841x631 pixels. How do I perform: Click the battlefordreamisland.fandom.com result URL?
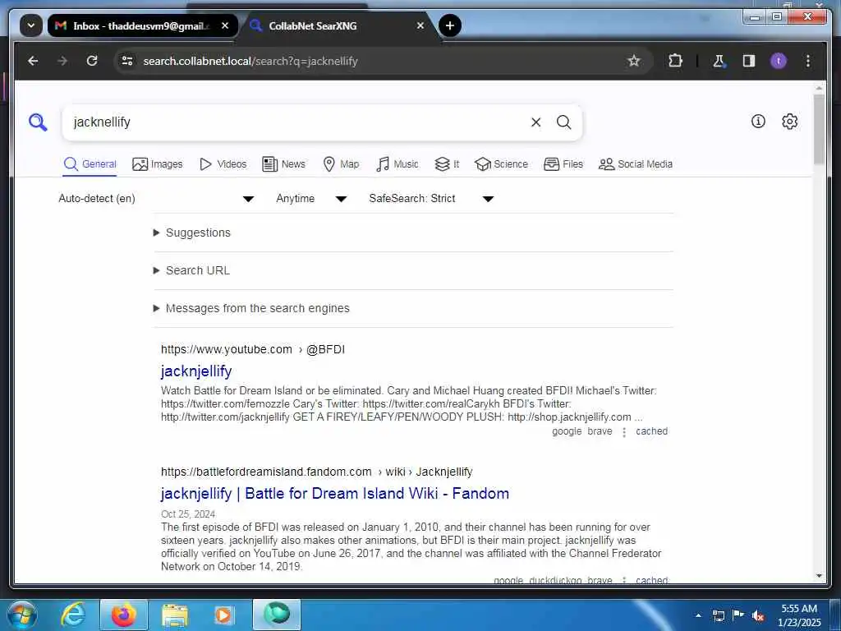(x=316, y=472)
